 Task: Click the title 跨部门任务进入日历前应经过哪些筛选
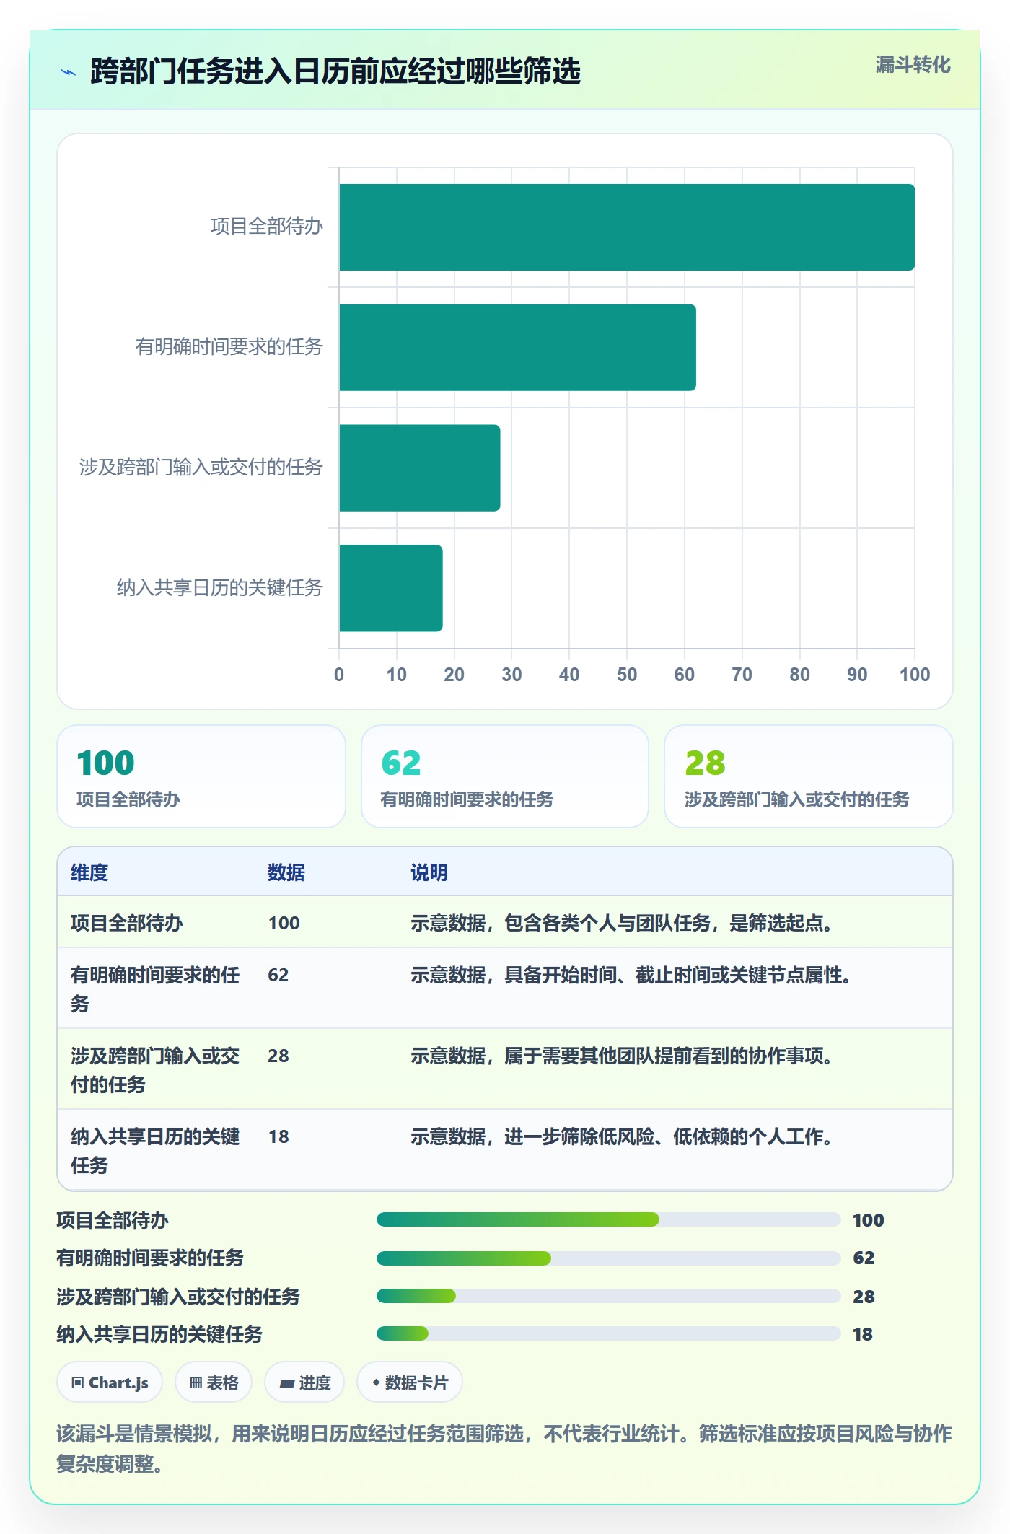click(335, 71)
